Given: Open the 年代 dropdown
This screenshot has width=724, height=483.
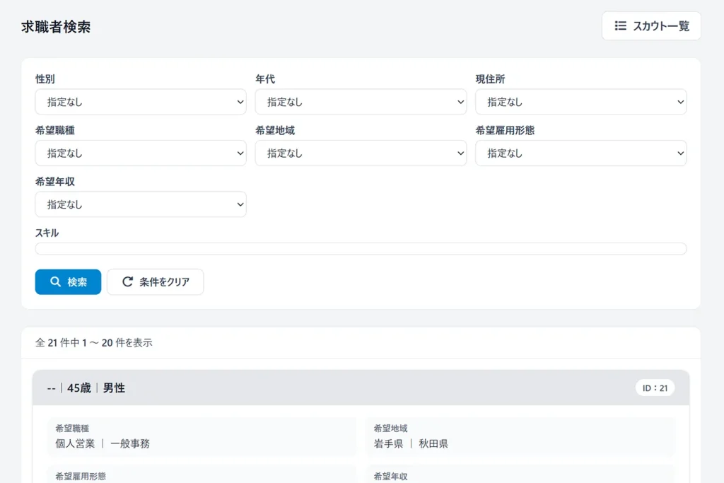Looking at the screenshot, I should (361, 102).
